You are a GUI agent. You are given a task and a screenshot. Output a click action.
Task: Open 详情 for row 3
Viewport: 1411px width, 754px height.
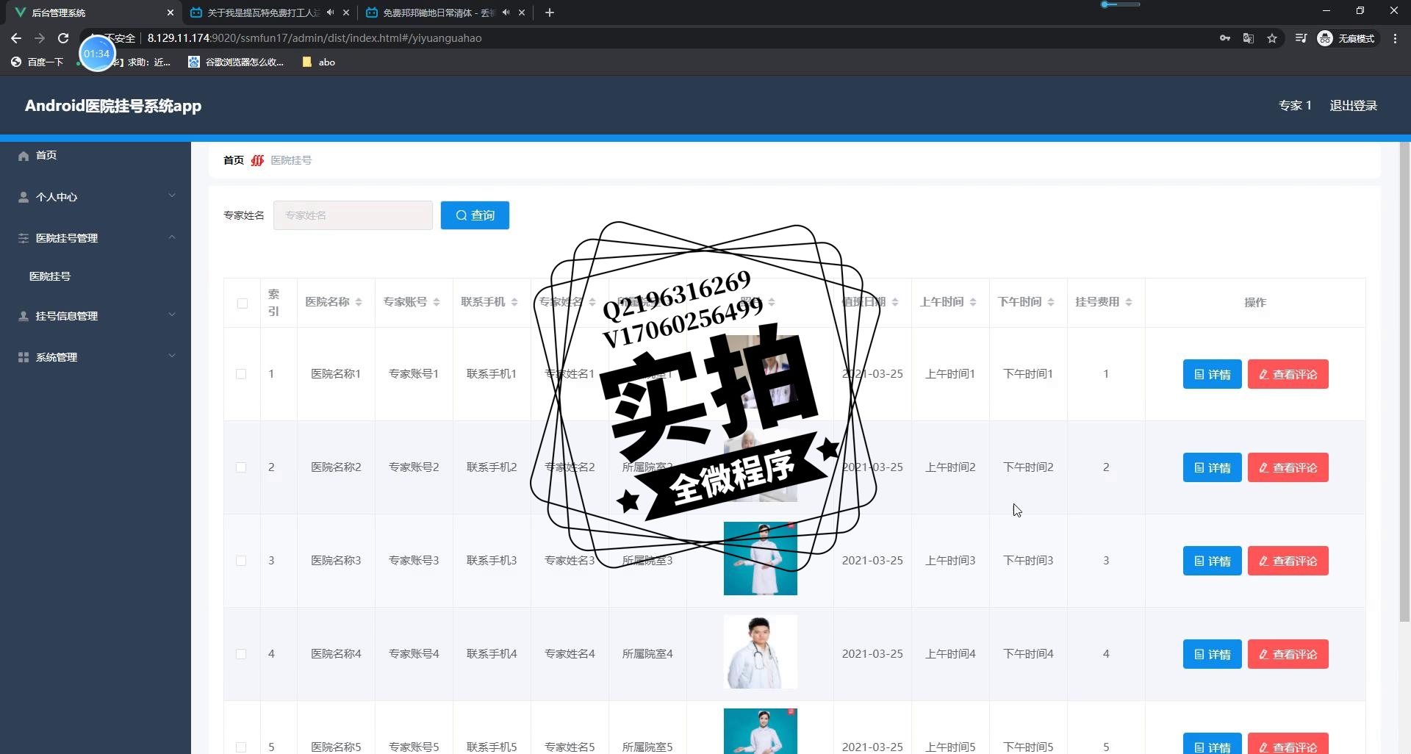pyautogui.click(x=1213, y=561)
